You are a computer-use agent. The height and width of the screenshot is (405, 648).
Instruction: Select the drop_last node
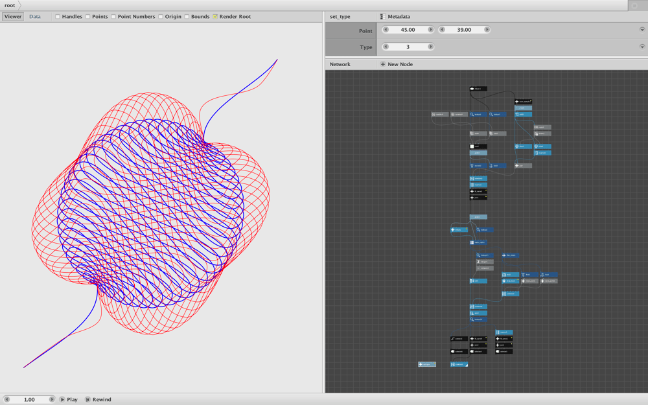pyautogui.click(x=511, y=281)
